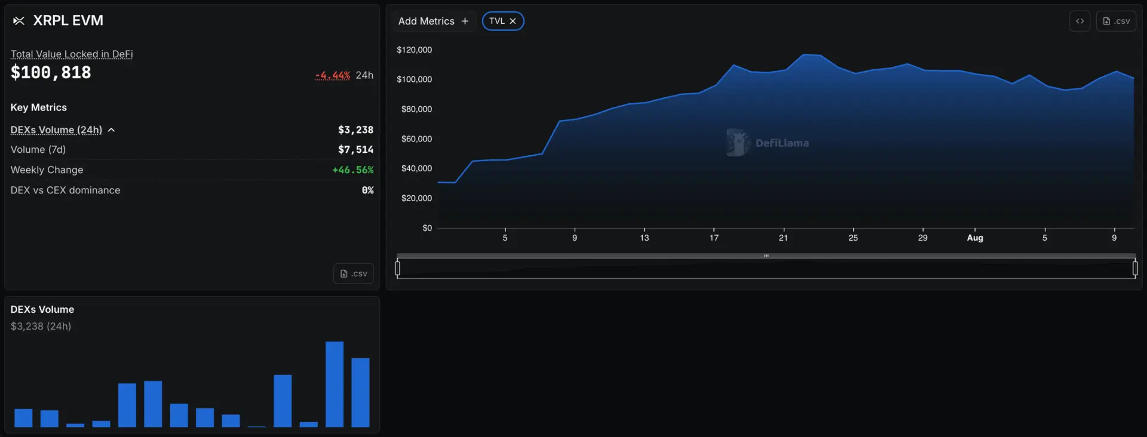
Task: Download the chart .csv at top right
Action: click(1116, 21)
